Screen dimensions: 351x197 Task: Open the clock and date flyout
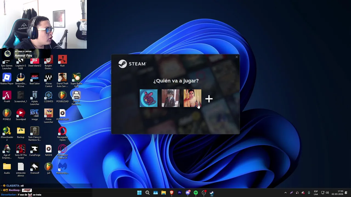click(x=338, y=193)
